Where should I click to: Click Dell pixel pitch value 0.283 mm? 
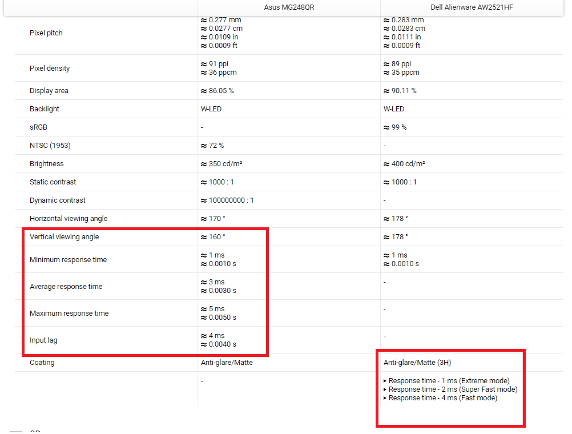pyautogui.click(x=404, y=20)
